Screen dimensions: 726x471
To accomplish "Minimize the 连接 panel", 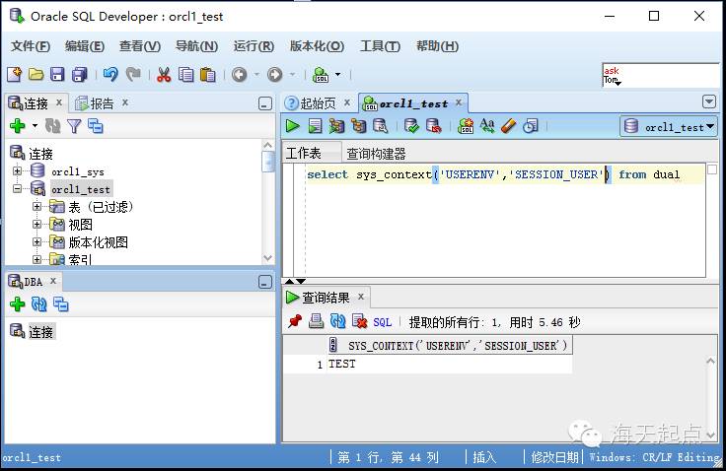I will [x=264, y=103].
